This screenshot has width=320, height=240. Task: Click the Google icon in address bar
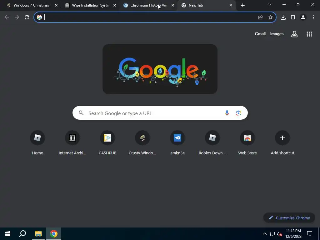[x=39, y=17]
